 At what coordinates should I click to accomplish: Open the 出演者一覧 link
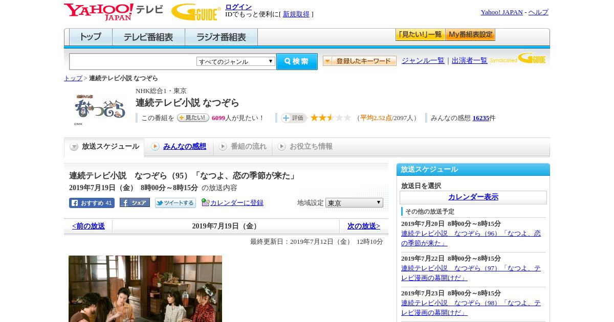pos(470,60)
